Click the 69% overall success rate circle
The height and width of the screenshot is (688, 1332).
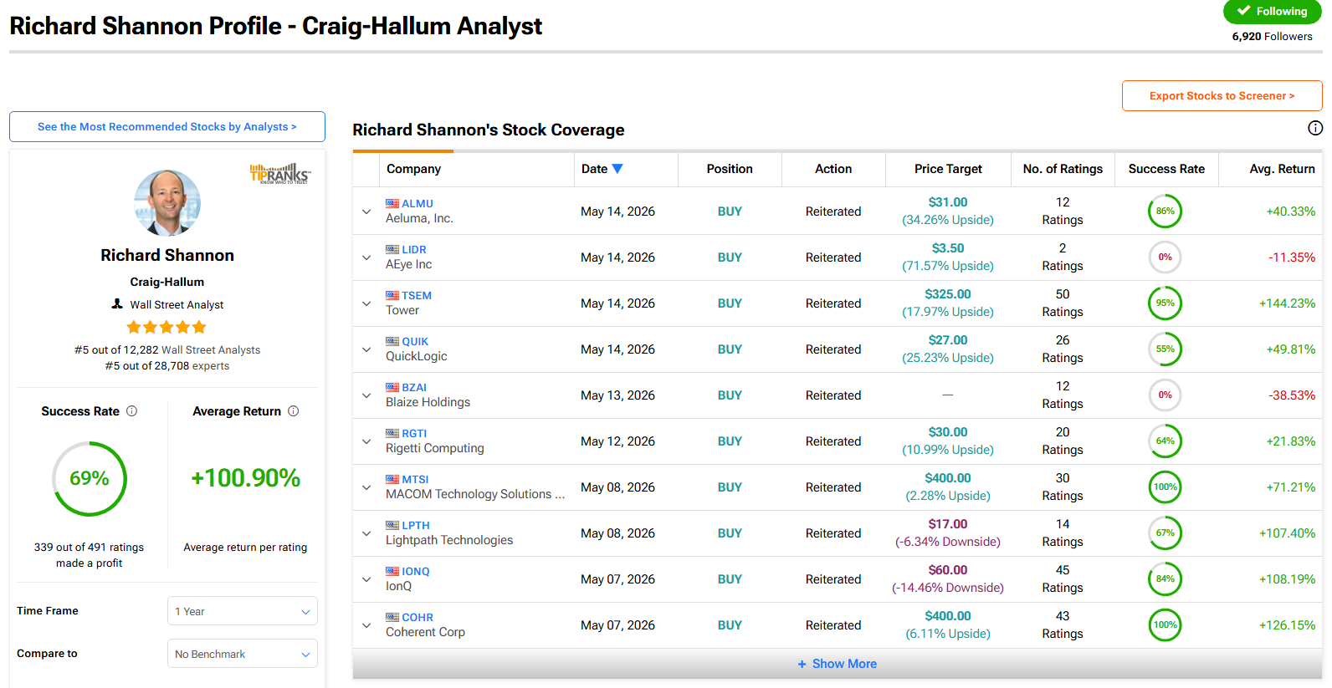tap(90, 479)
